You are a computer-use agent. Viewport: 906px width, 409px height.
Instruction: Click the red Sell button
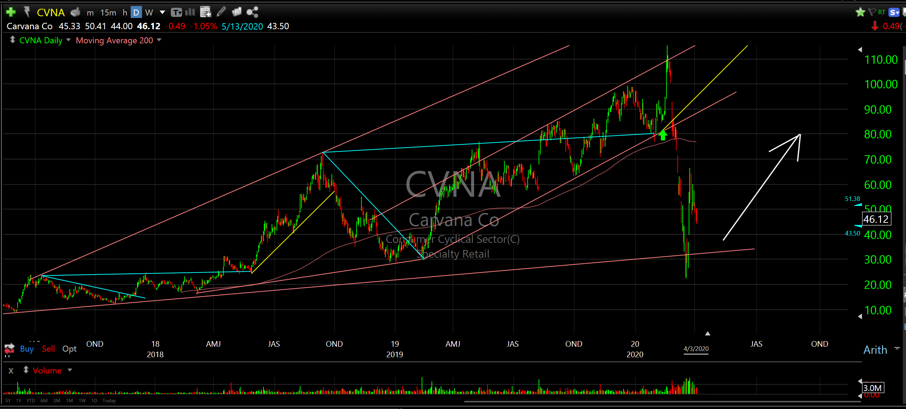click(49, 349)
